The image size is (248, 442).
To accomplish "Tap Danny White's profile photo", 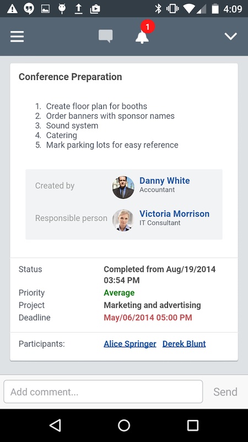I will (123, 187).
